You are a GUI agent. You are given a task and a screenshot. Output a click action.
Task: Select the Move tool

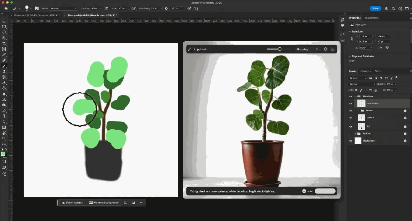coord(4,21)
